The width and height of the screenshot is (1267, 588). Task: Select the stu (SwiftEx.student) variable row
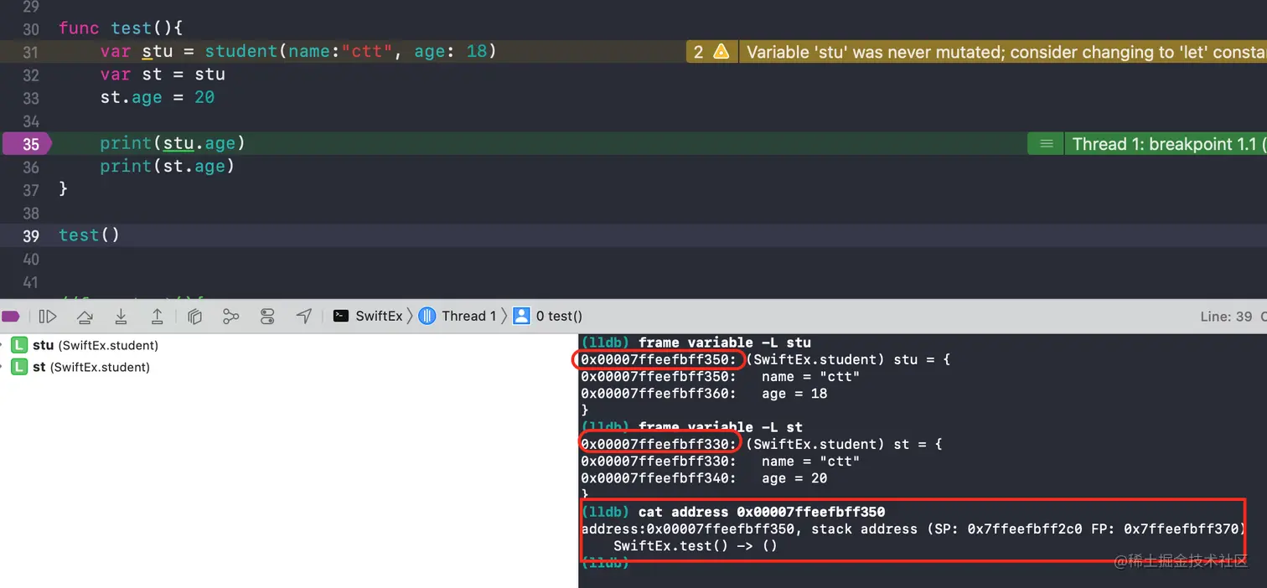tap(289, 345)
